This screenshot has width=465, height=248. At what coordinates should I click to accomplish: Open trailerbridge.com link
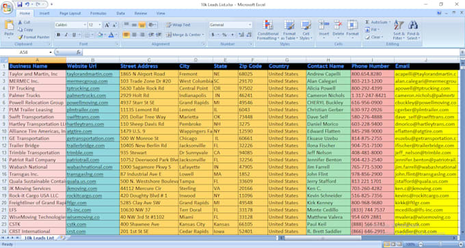click(x=85, y=146)
